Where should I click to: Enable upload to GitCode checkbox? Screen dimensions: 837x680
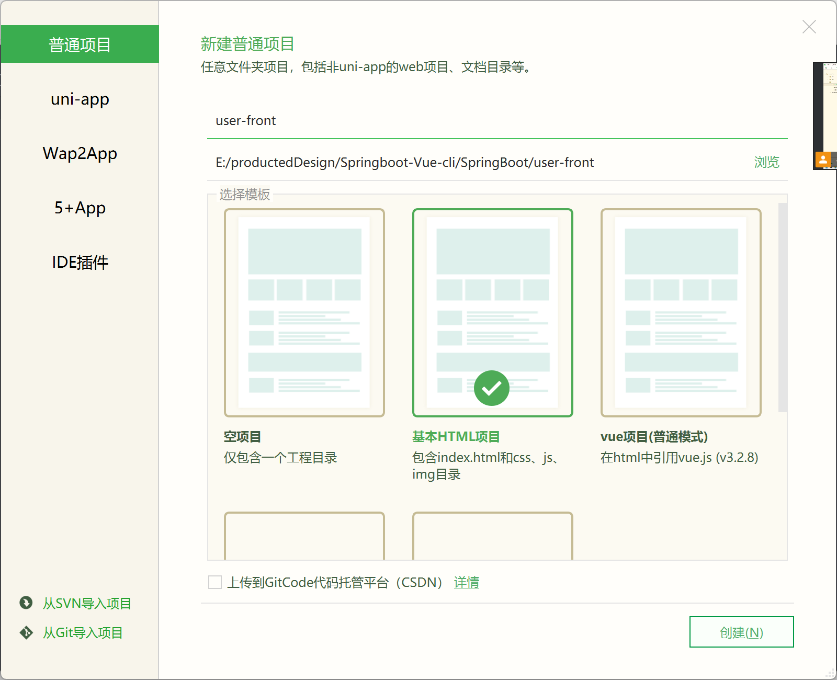pyautogui.click(x=215, y=582)
